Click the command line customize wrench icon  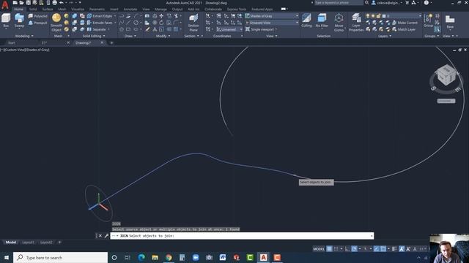pos(106,235)
